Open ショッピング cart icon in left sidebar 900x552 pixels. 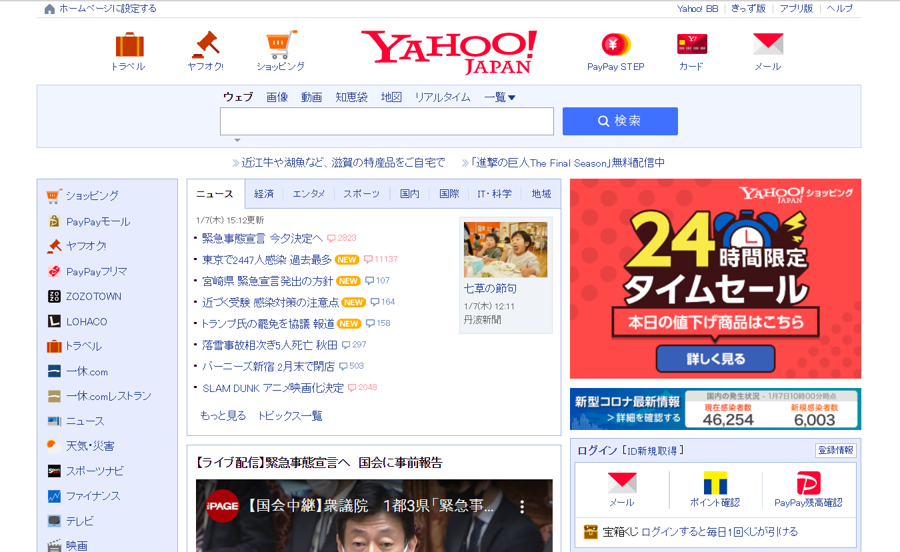click(x=55, y=196)
